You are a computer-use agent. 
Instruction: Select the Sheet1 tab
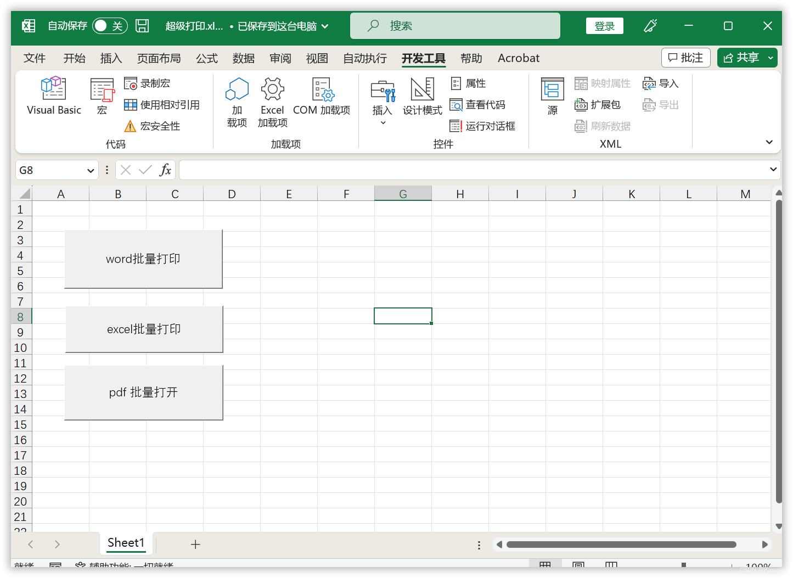(x=126, y=543)
